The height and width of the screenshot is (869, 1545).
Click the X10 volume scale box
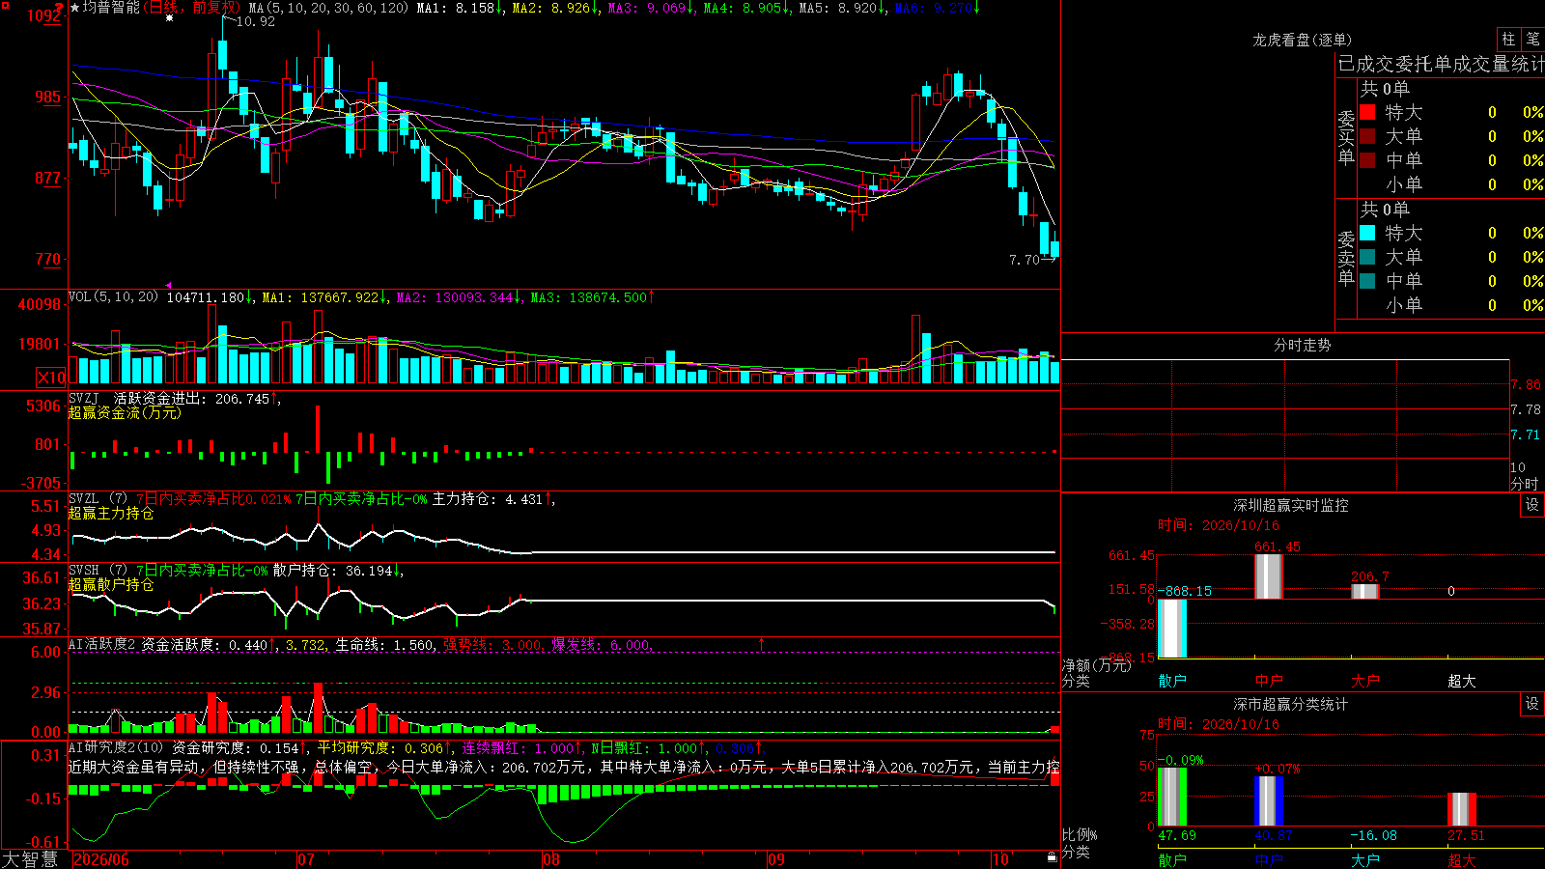51,378
